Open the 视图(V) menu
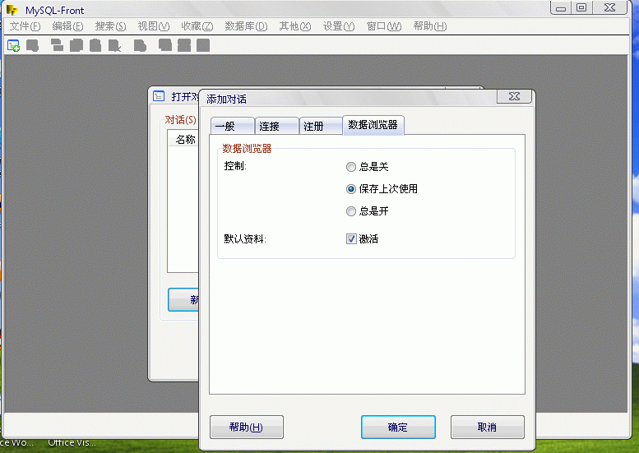 (x=154, y=26)
